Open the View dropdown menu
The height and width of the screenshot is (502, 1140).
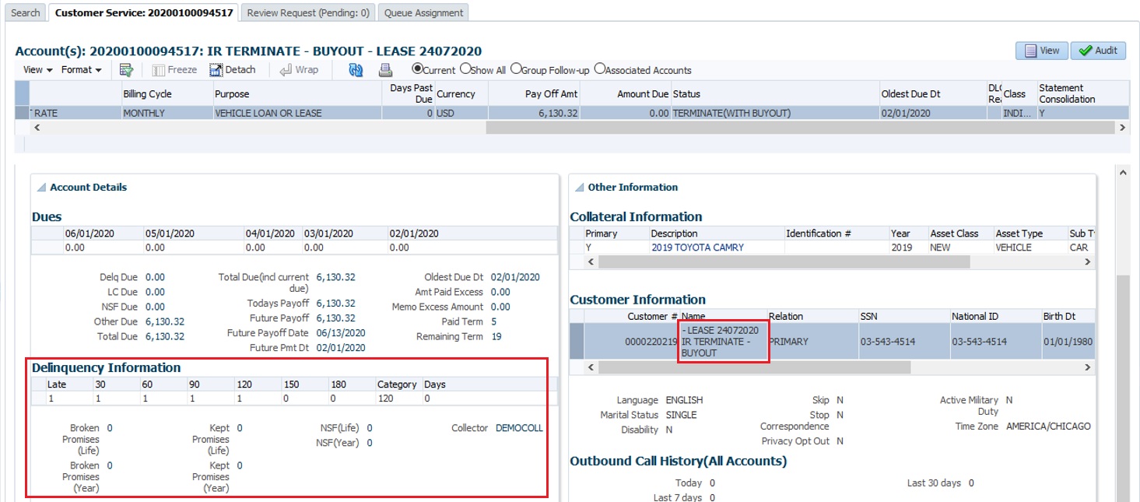[37, 69]
